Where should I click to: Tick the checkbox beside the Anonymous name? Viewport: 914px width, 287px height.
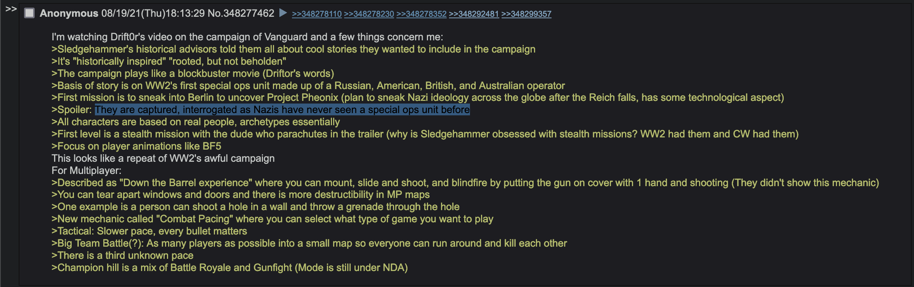click(29, 13)
